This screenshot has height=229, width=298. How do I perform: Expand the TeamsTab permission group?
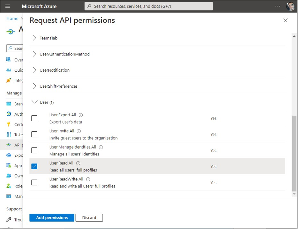point(34,38)
